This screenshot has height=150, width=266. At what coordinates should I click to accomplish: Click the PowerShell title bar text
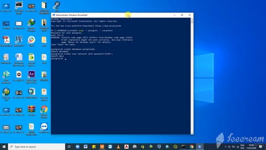tap(71, 15)
